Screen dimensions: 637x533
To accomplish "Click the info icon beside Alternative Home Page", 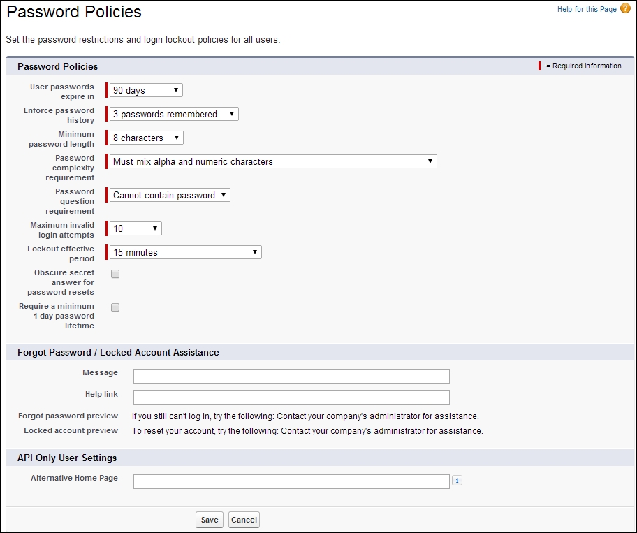I will coord(457,481).
